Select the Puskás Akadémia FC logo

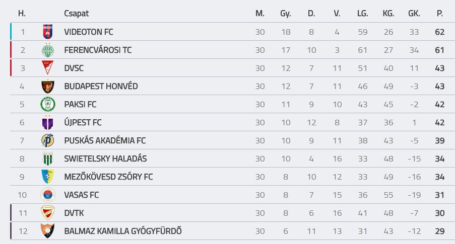[x=47, y=140]
